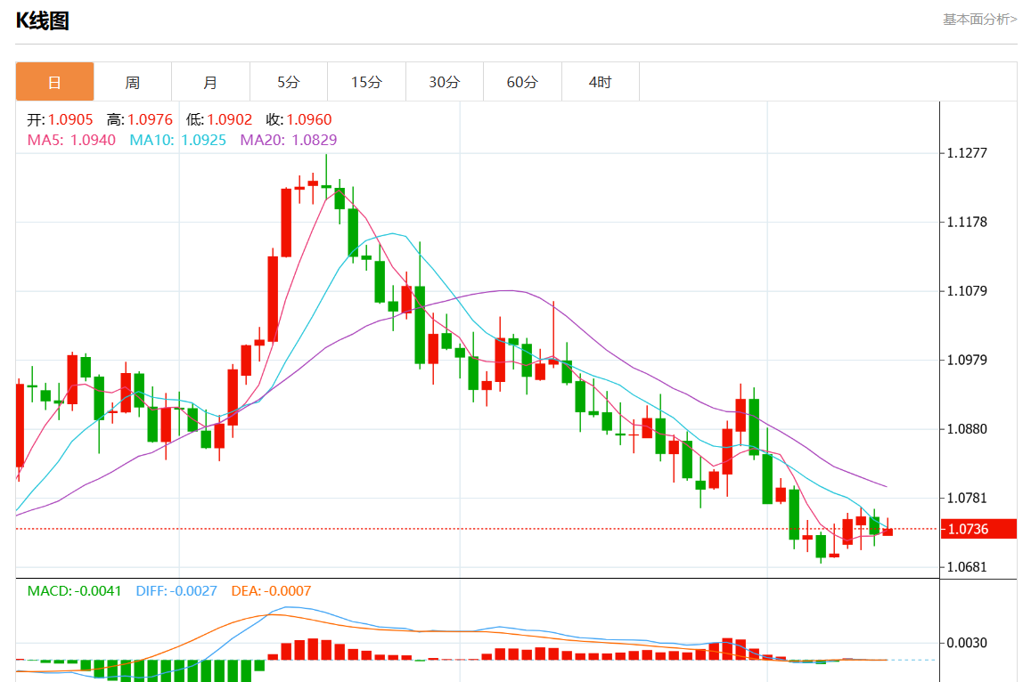This screenshot has height=682, width=1031.
Task: Click the 1.0781 price axis label
Action: (967, 498)
